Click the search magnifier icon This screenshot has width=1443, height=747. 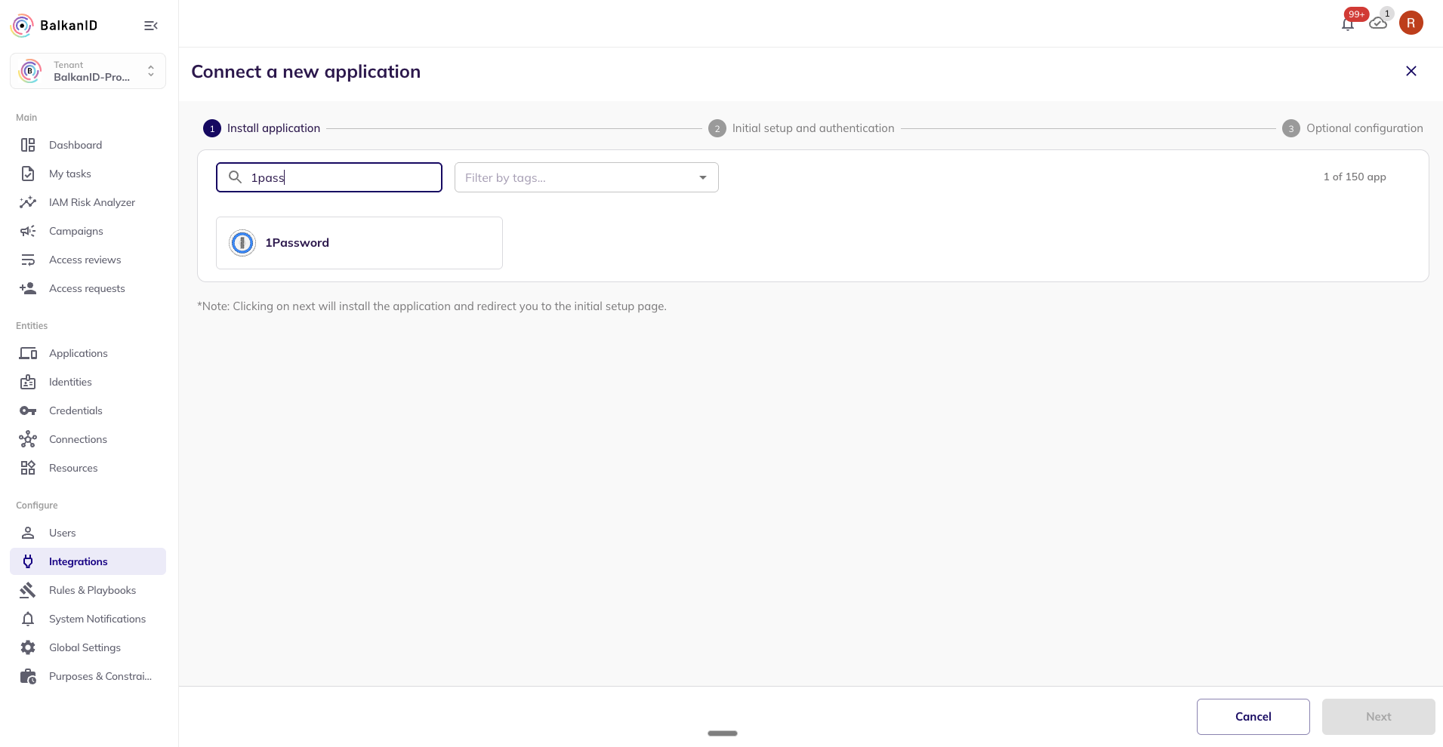click(236, 177)
